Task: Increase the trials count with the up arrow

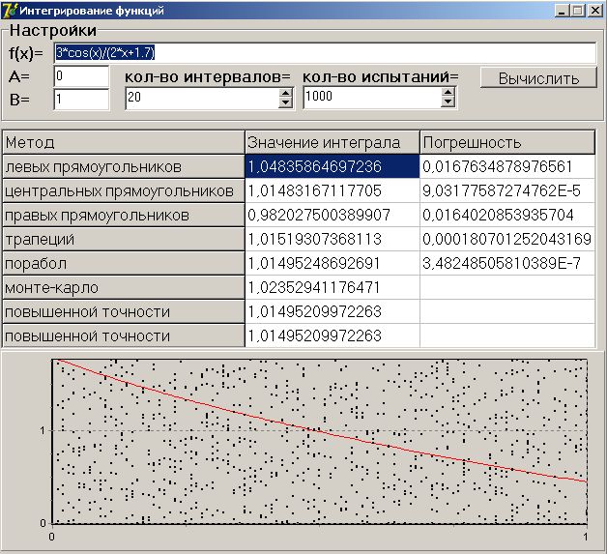Action: pos(448,92)
